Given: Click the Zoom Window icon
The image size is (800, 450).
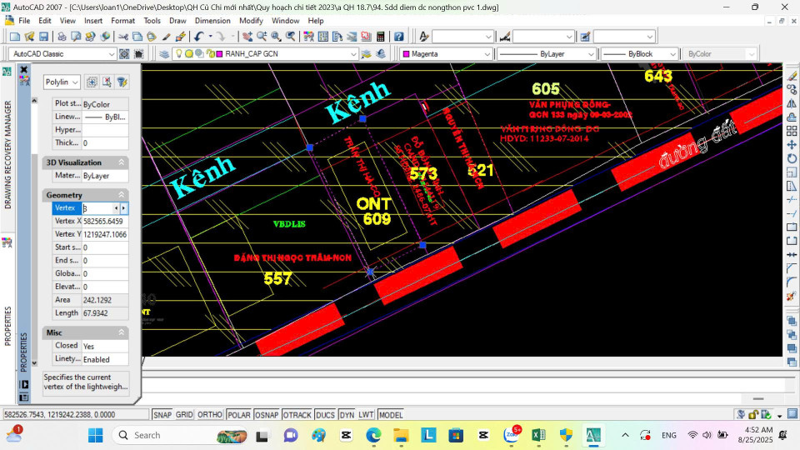Looking at the screenshot, I should click(276, 37).
